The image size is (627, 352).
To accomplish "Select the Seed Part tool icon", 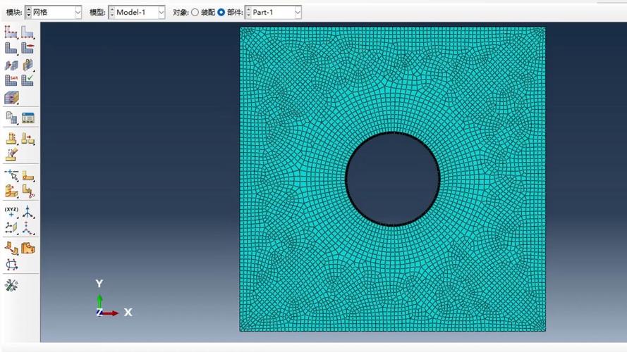I will (x=11, y=32).
